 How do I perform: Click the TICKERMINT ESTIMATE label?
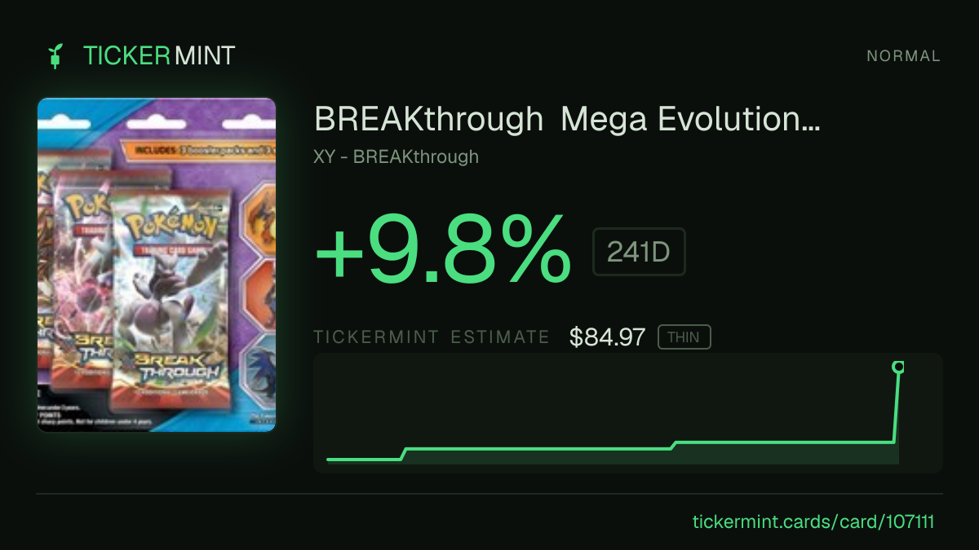432,337
